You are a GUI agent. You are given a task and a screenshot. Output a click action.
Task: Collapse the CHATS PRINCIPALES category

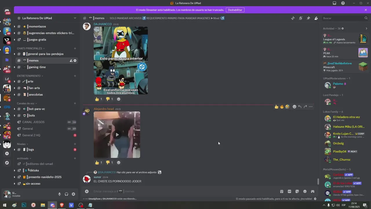(30, 48)
